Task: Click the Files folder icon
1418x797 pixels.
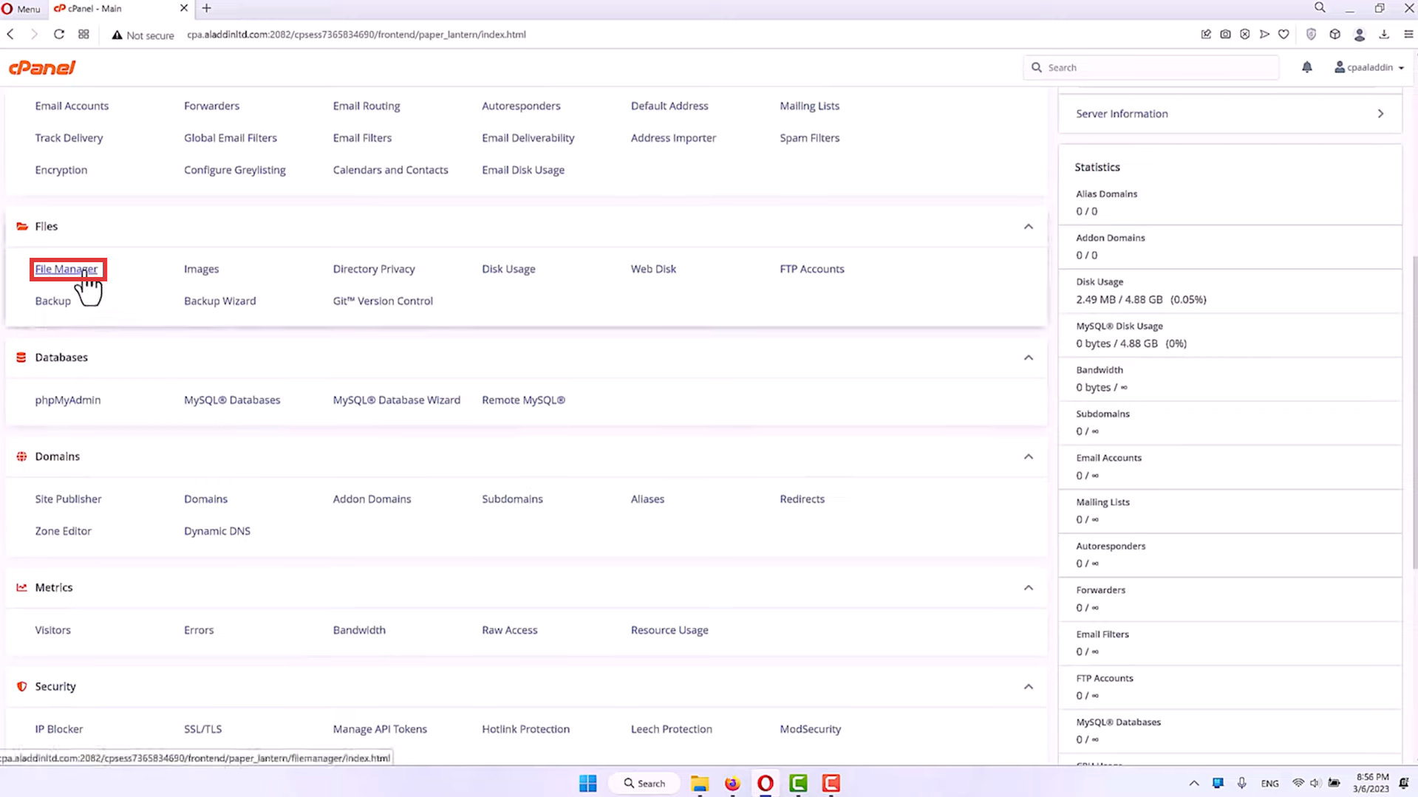Action: 22,227
